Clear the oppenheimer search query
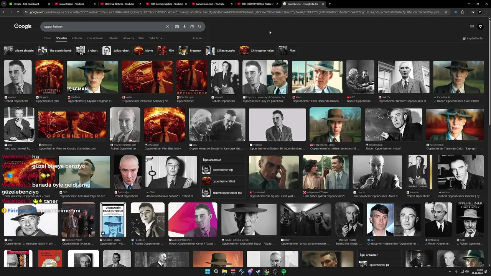 pyautogui.click(x=167, y=26)
